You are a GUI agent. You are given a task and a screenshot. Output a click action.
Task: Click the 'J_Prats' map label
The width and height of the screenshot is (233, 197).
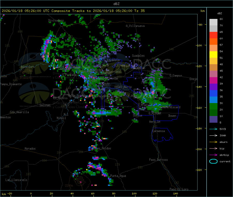143,105
